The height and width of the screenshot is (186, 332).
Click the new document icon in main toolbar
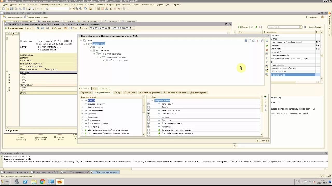pos(3,9)
